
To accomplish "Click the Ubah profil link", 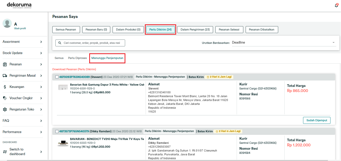I will [20, 28].
